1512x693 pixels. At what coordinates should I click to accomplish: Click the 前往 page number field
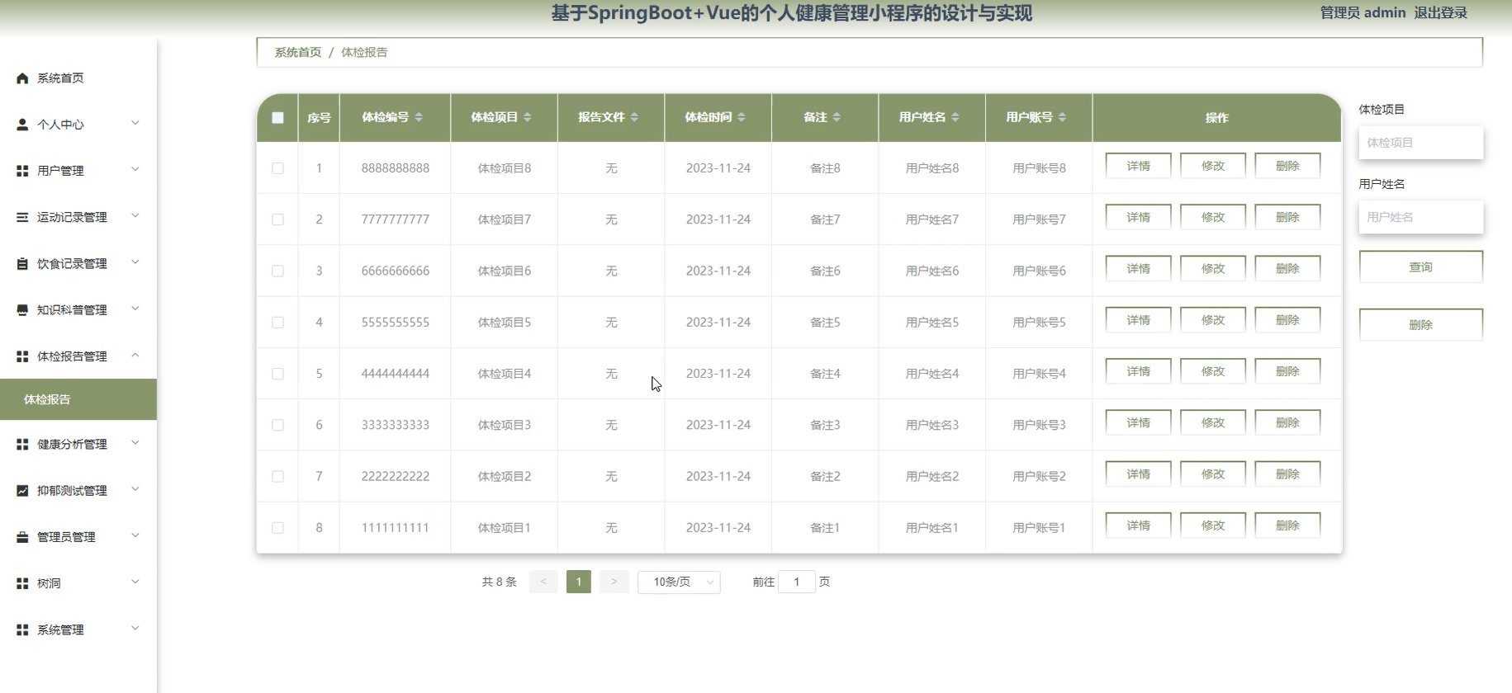(x=797, y=582)
